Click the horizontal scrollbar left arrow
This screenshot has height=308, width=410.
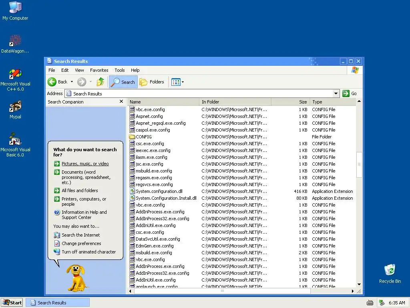(x=130, y=291)
